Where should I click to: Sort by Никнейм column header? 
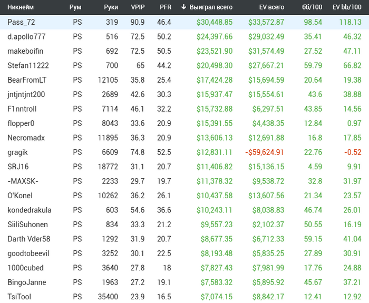pyautogui.click(x=21, y=7)
